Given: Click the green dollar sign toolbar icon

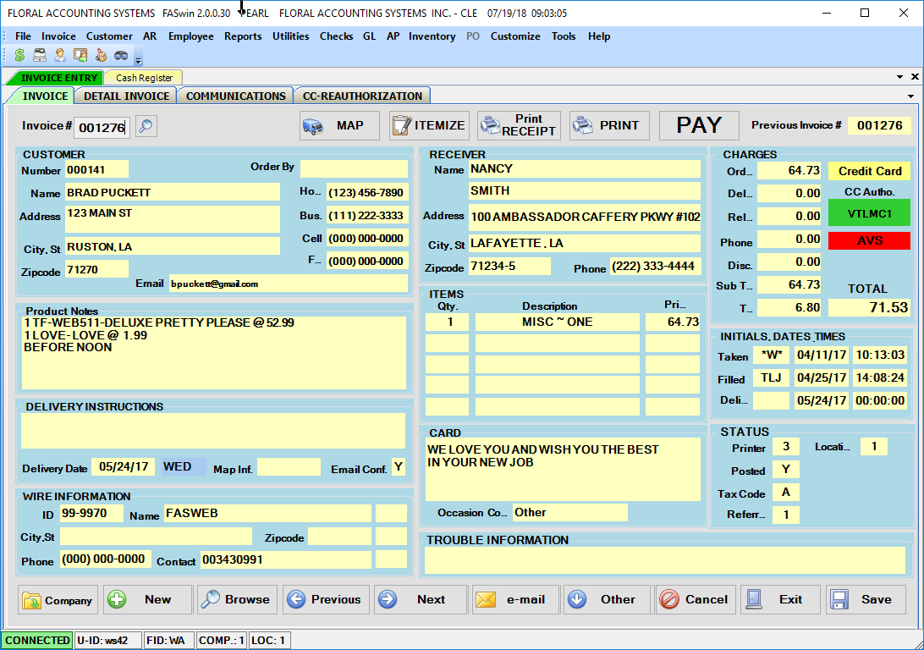Looking at the screenshot, I should pyautogui.click(x=19, y=55).
